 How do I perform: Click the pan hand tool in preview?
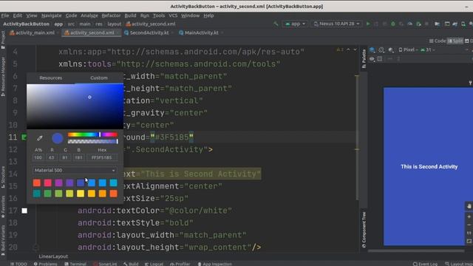pyautogui.click(x=469, y=206)
